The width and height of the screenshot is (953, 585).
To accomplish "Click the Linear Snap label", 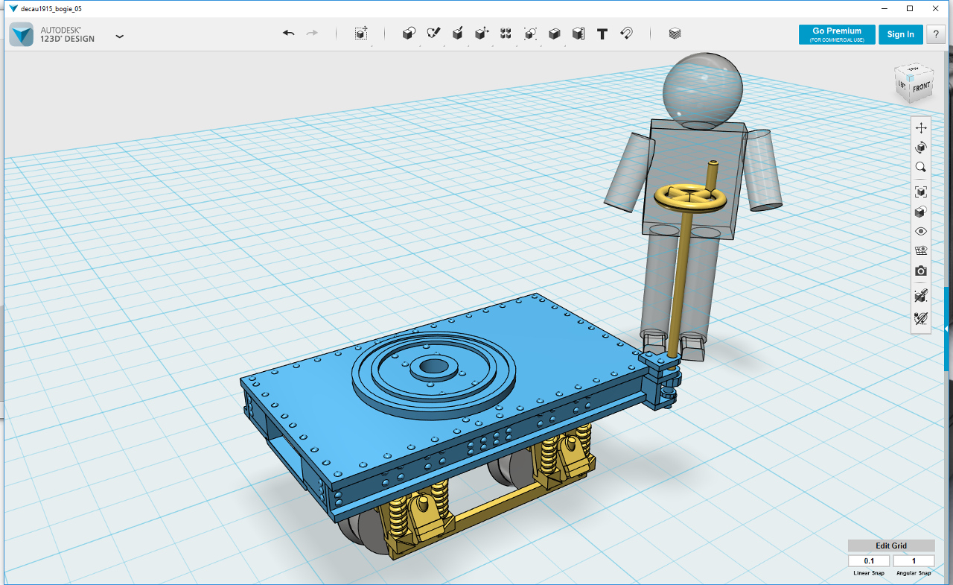I will [x=870, y=573].
